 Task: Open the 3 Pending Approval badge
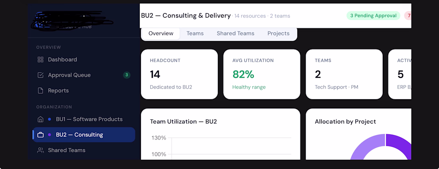click(373, 16)
